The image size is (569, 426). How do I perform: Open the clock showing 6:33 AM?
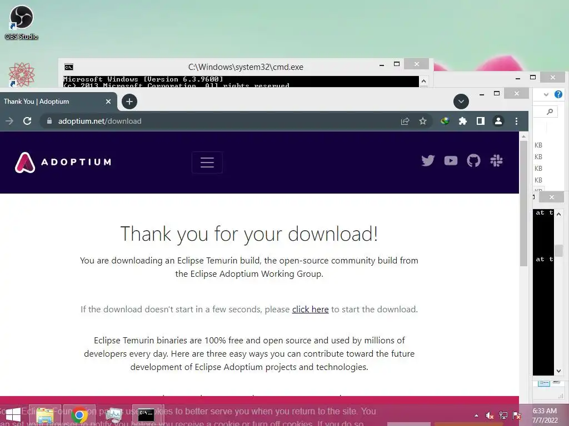(545, 415)
